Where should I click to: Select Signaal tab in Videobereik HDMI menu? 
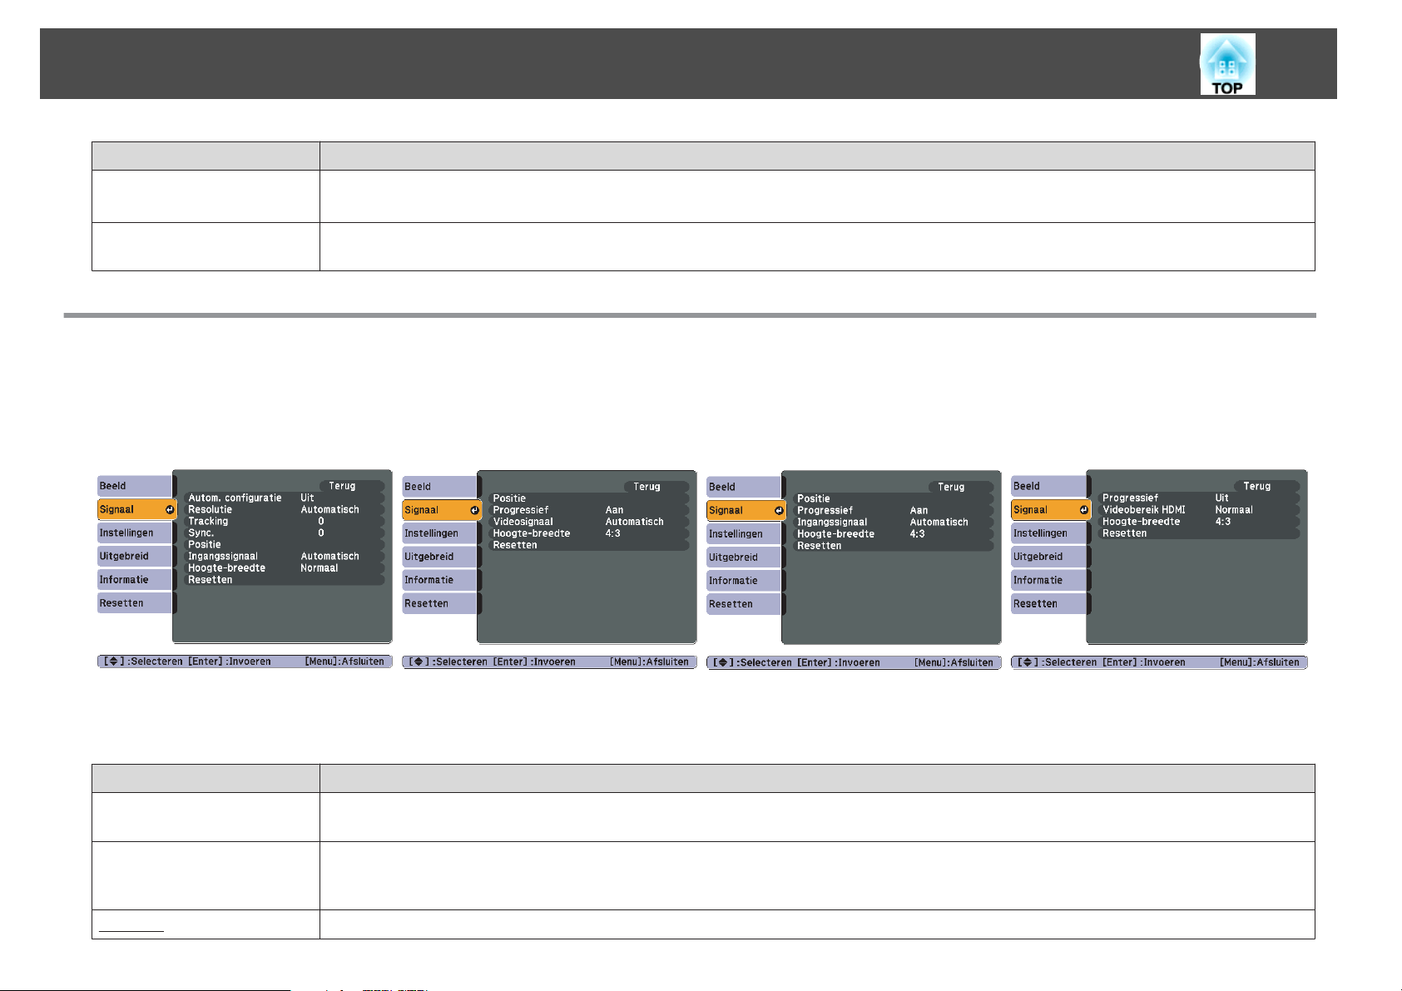[x=1050, y=509]
